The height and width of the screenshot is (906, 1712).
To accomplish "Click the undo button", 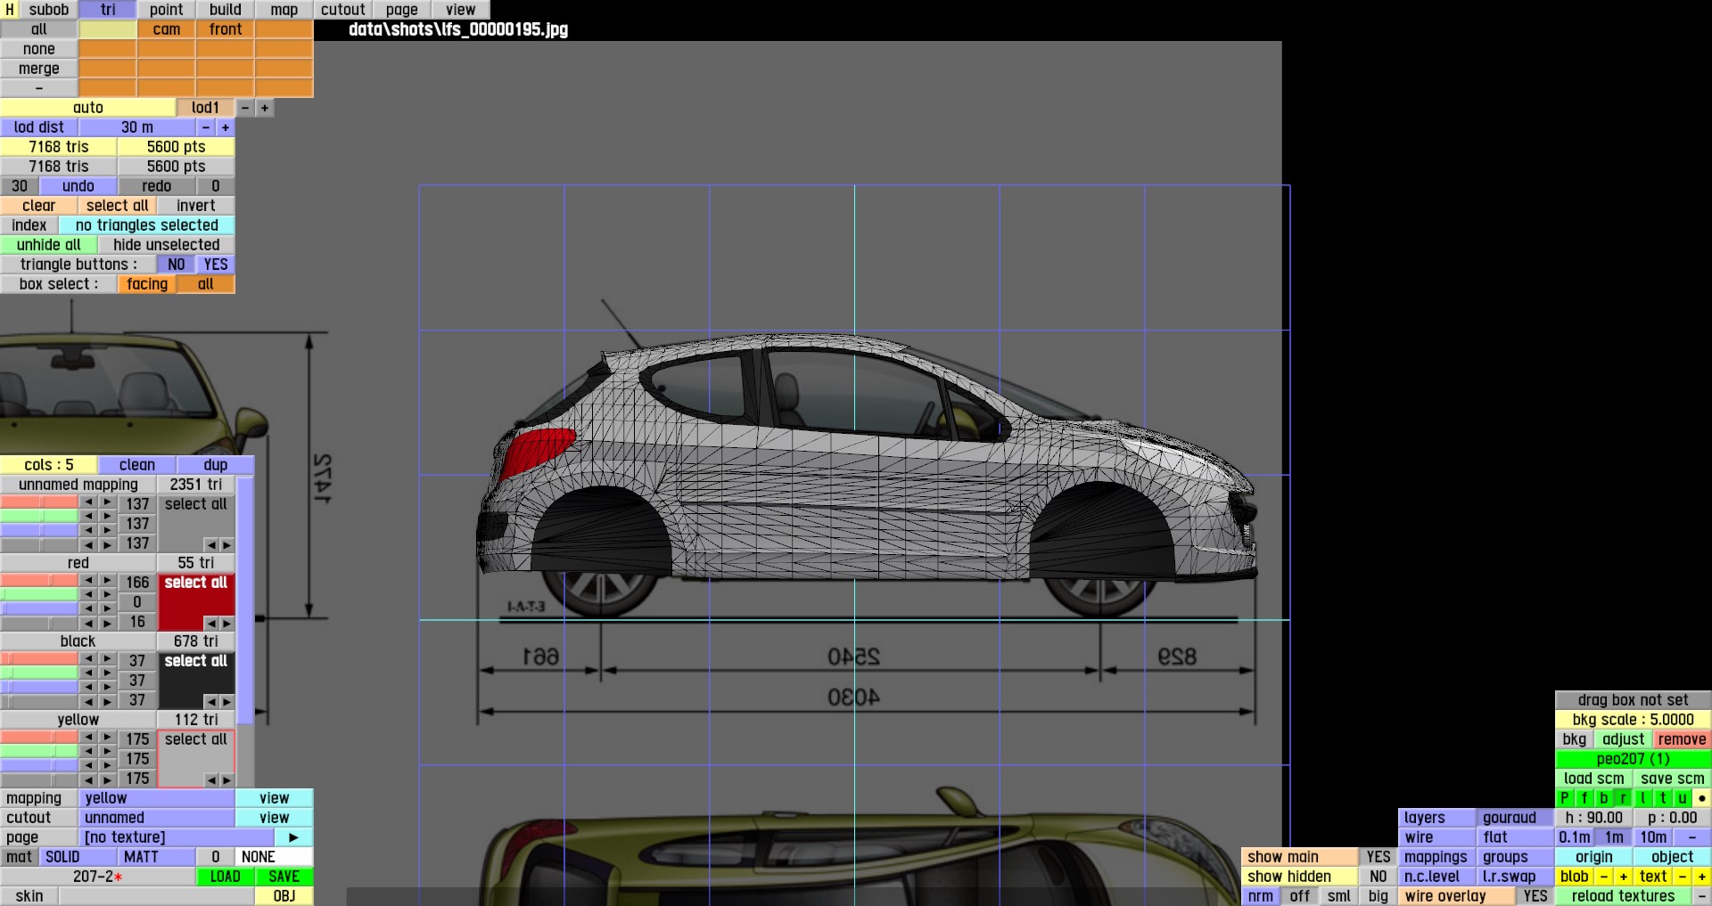I will pos(78,186).
